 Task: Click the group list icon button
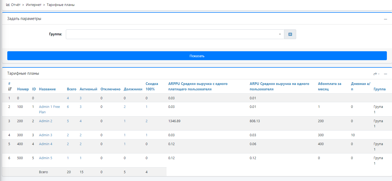[x=290, y=34]
